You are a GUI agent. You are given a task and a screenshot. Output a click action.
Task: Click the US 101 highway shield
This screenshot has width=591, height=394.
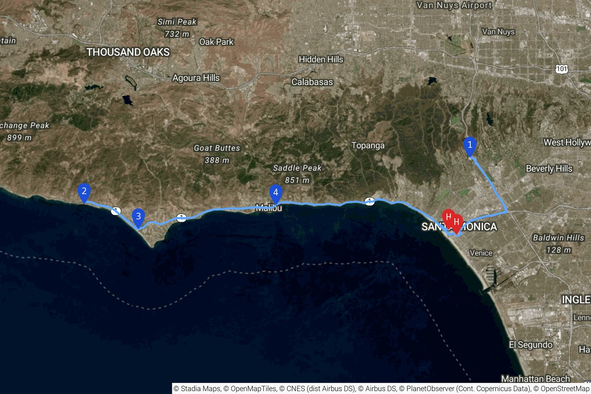(561, 69)
